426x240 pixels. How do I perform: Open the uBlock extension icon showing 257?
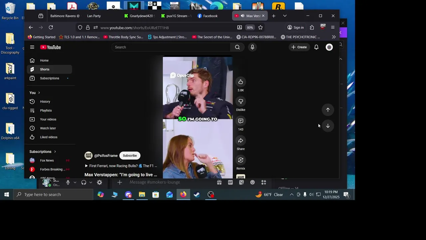coord(322,27)
